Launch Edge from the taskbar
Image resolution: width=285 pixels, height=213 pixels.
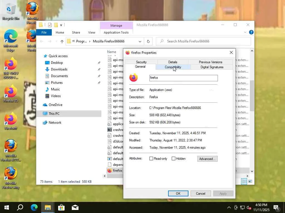[x=34, y=207]
